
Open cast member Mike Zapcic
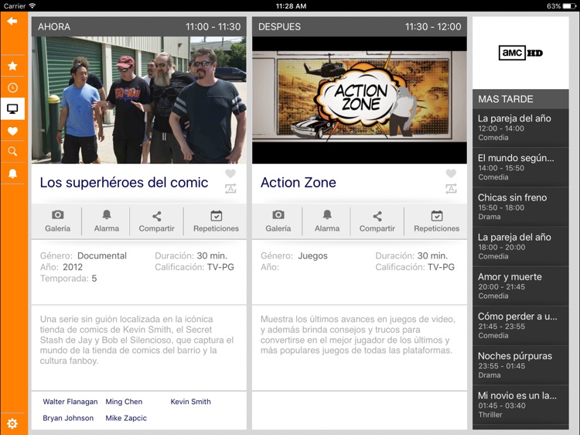[x=126, y=418]
